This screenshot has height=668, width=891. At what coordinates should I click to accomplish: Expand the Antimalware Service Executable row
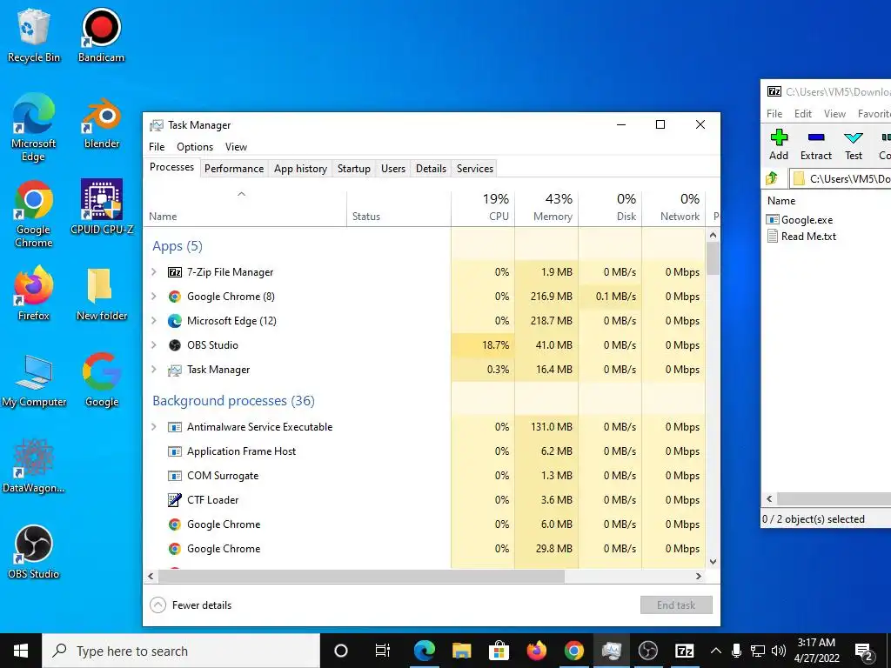(153, 426)
